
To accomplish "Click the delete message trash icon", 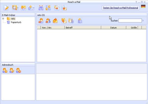I will click(80, 21).
